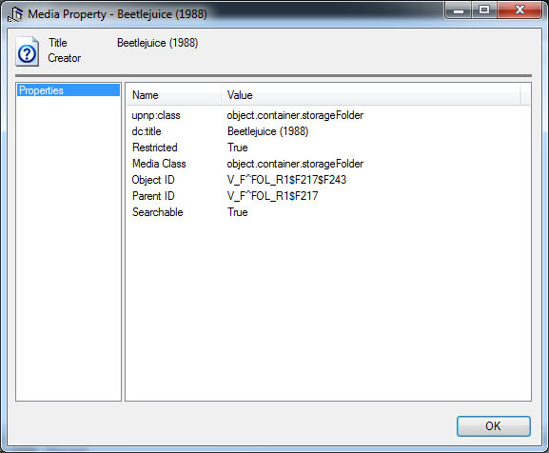Click the OK button
Image resolution: width=549 pixels, height=453 pixels.
tap(493, 426)
